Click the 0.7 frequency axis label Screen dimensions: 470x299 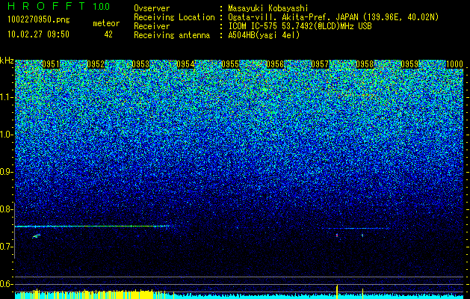click(6, 247)
